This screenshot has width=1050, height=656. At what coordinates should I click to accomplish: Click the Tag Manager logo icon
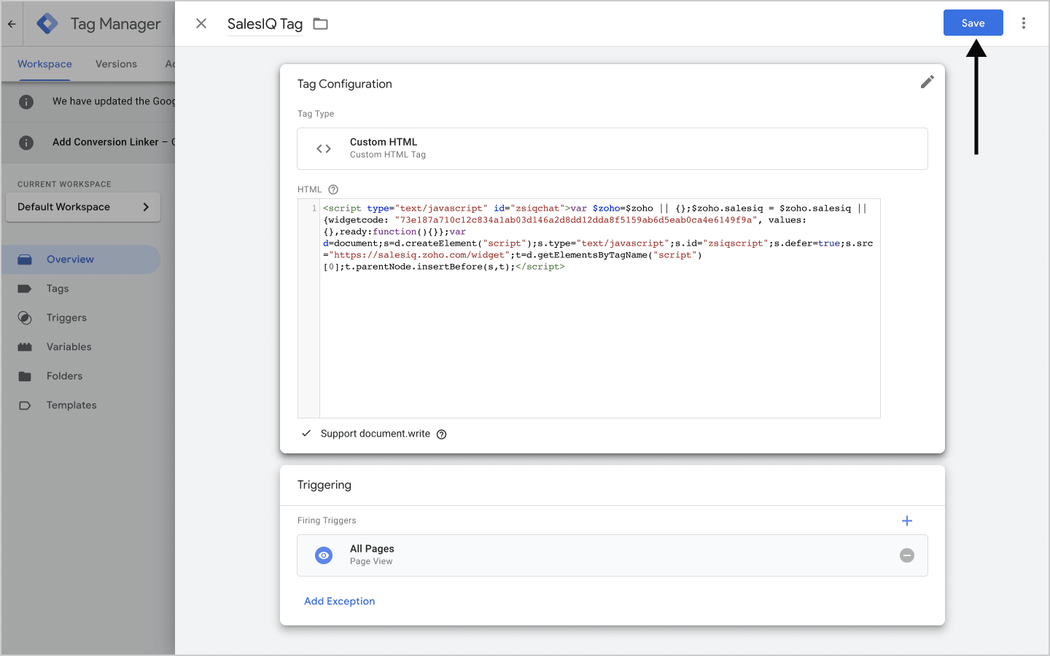(x=47, y=24)
